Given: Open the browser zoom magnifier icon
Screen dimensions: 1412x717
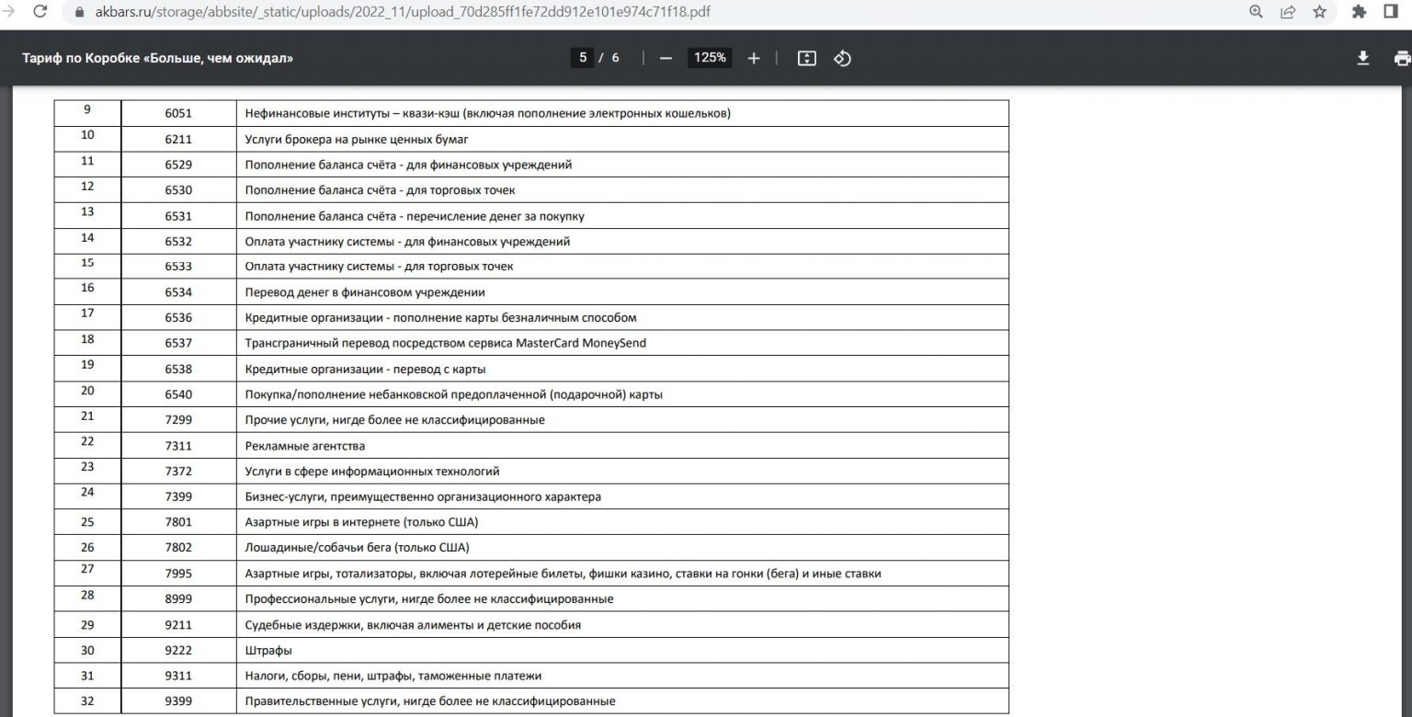Looking at the screenshot, I should tap(1257, 12).
